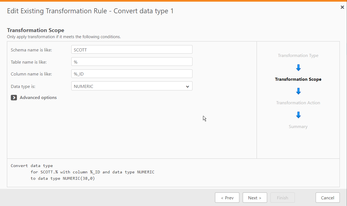Click the Column name field showing %_ID
Image resolution: width=347 pixels, height=206 pixels.
(132, 74)
